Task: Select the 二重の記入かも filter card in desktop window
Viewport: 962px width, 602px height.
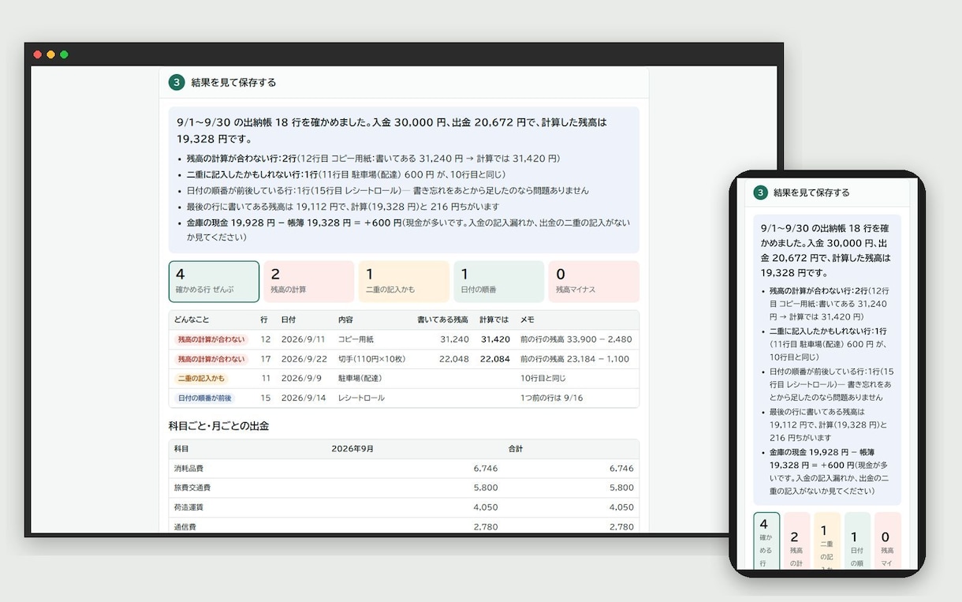Action: (x=404, y=282)
